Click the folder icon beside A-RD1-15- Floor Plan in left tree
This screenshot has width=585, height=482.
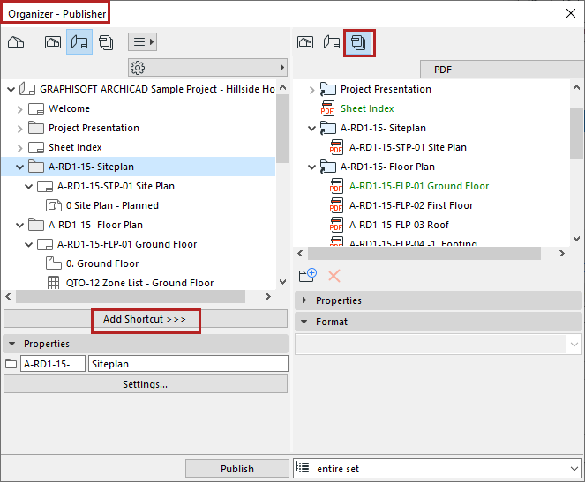36,225
